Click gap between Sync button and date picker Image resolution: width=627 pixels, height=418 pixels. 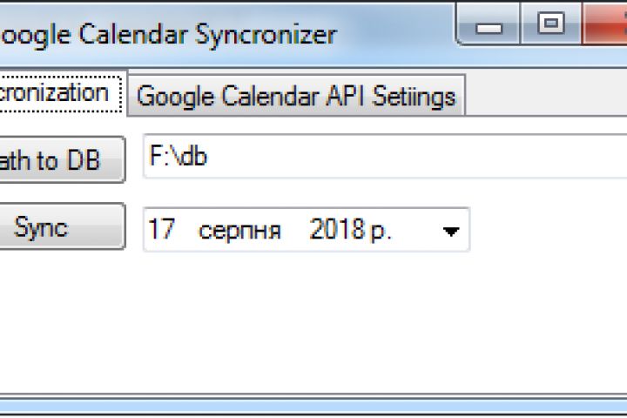click(x=134, y=228)
